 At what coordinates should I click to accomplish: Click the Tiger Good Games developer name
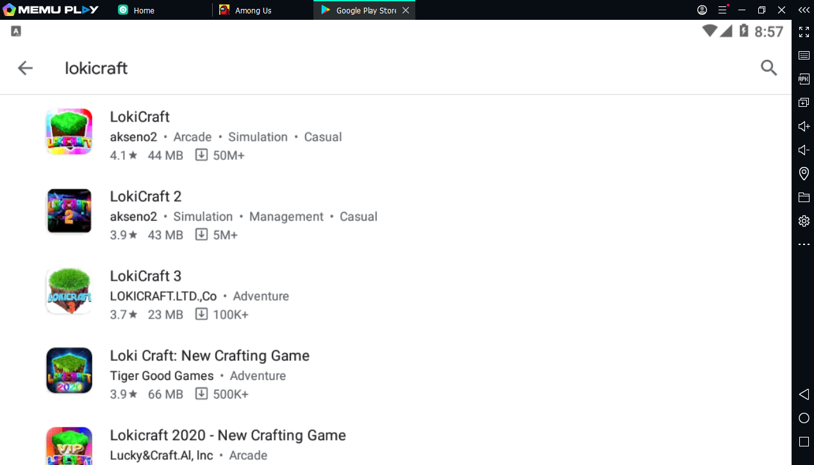coord(162,376)
